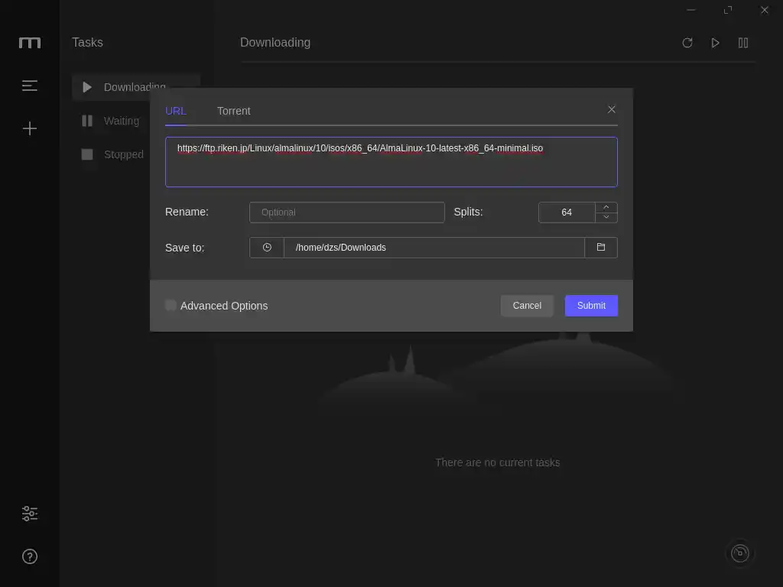Screen dimensions: 783x587
Task: Click the Submit button
Action: 591,306
